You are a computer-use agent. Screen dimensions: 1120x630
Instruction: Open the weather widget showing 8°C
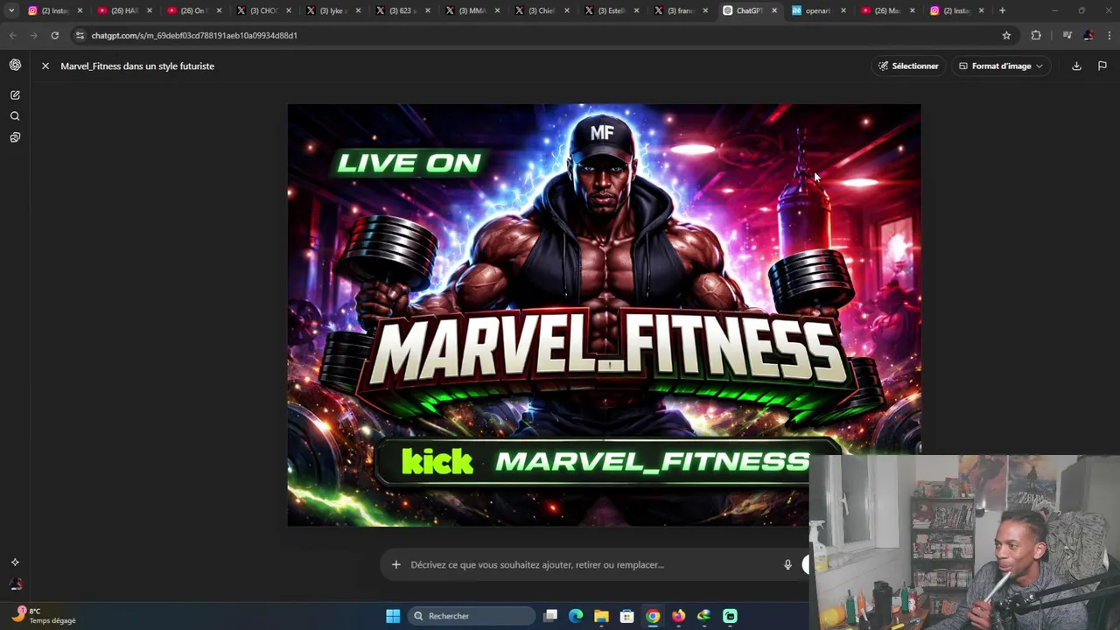(44, 615)
